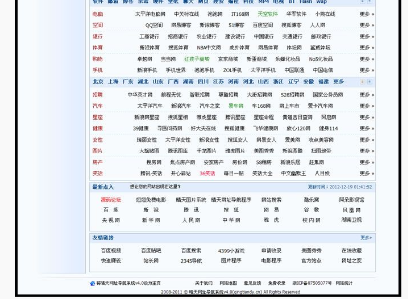The width and height of the screenshot is (411, 299).
Task: Open the 体育 category label
Action: click(x=98, y=48)
